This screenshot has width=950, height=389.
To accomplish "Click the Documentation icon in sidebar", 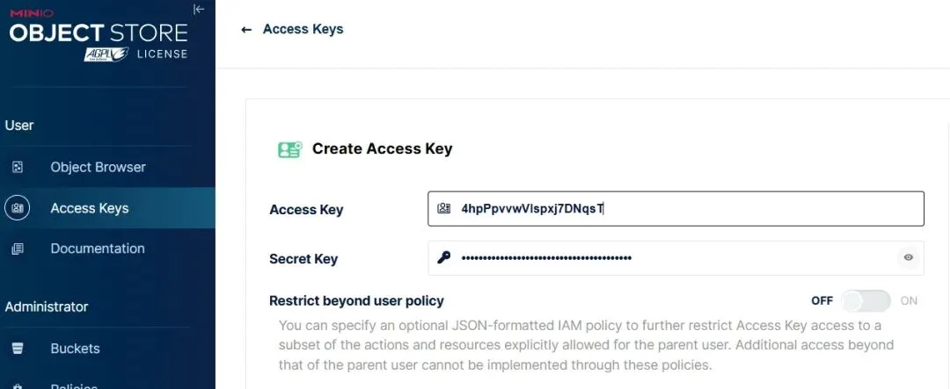I will [x=18, y=249].
